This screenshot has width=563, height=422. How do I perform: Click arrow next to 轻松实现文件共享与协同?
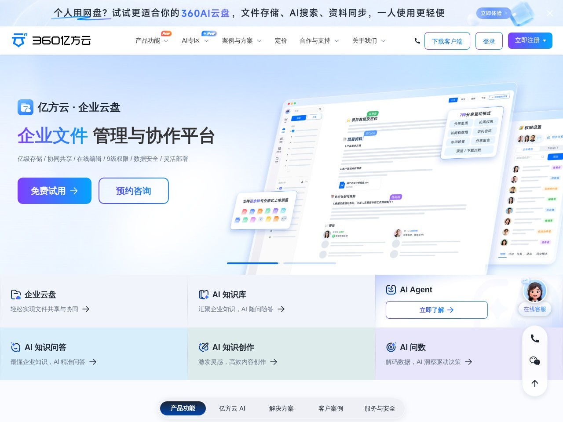(86, 309)
